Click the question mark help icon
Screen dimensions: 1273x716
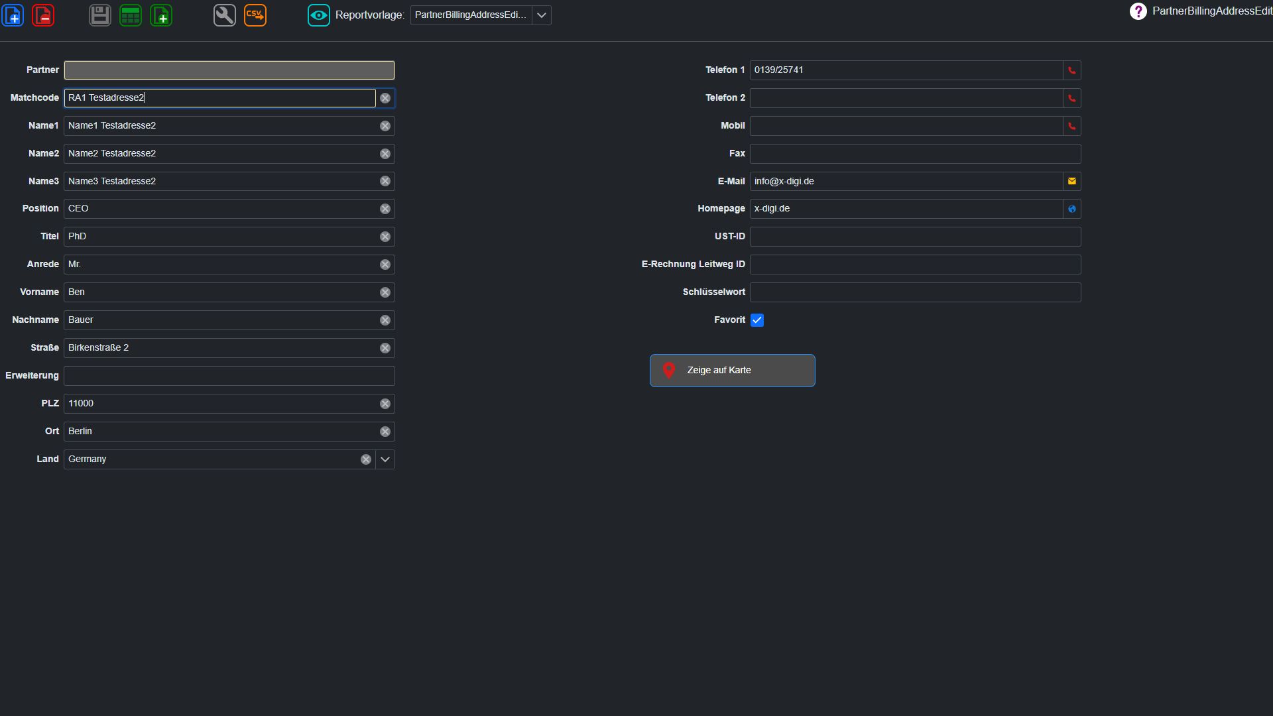pos(1138,11)
